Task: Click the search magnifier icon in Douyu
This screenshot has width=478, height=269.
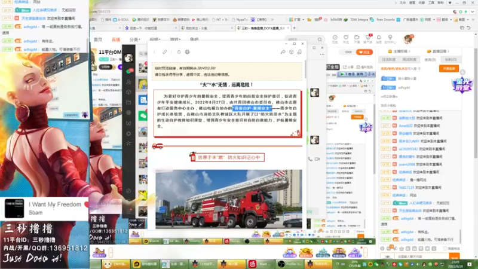Action: [x=320, y=39]
